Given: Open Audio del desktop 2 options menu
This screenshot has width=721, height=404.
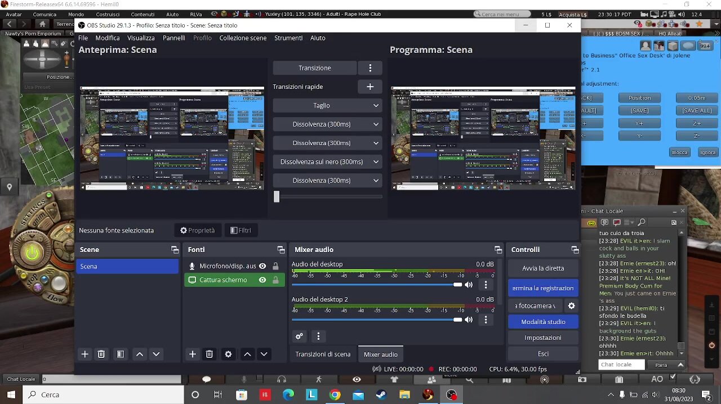Looking at the screenshot, I should (x=486, y=320).
